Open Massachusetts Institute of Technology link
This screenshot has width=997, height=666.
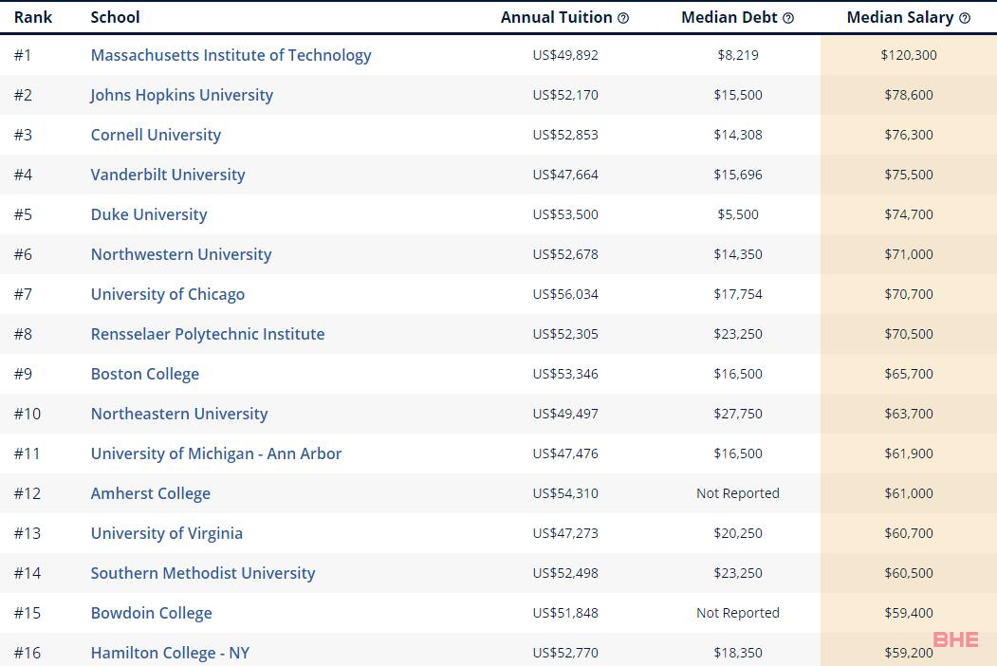tap(231, 55)
